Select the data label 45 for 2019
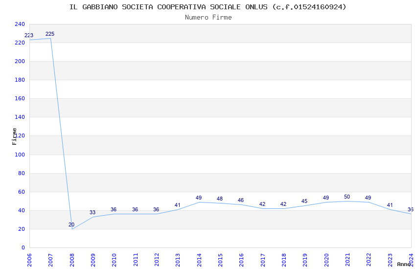 coord(304,202)
